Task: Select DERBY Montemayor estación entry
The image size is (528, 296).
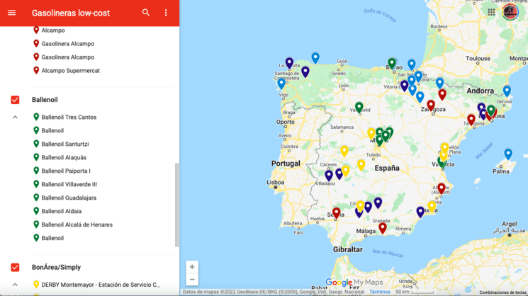Action: [x=101, y=285]
